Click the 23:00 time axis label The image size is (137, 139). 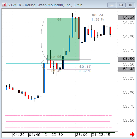coord(82,135)
